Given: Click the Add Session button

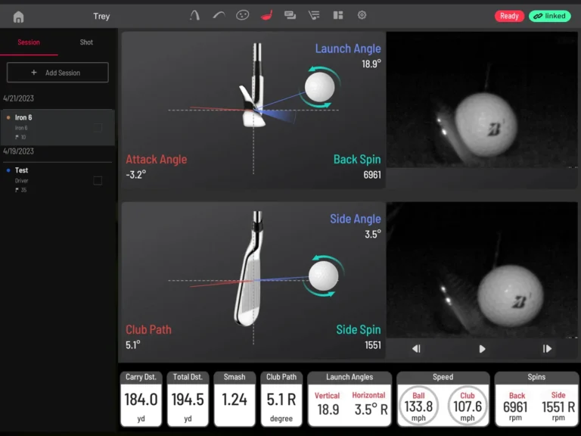Looking at the screenshot, I should coord(57,73).
